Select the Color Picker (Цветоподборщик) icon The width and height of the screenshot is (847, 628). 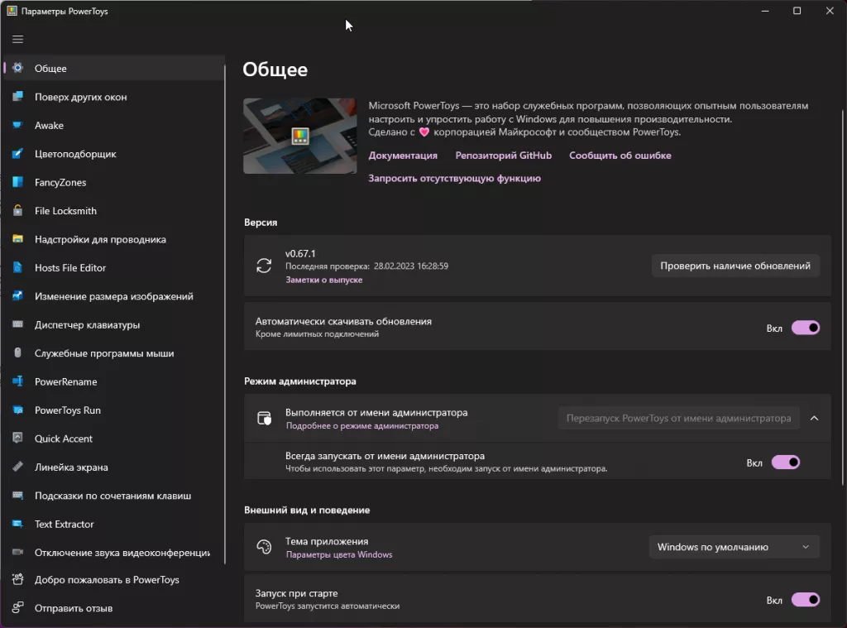17,154
